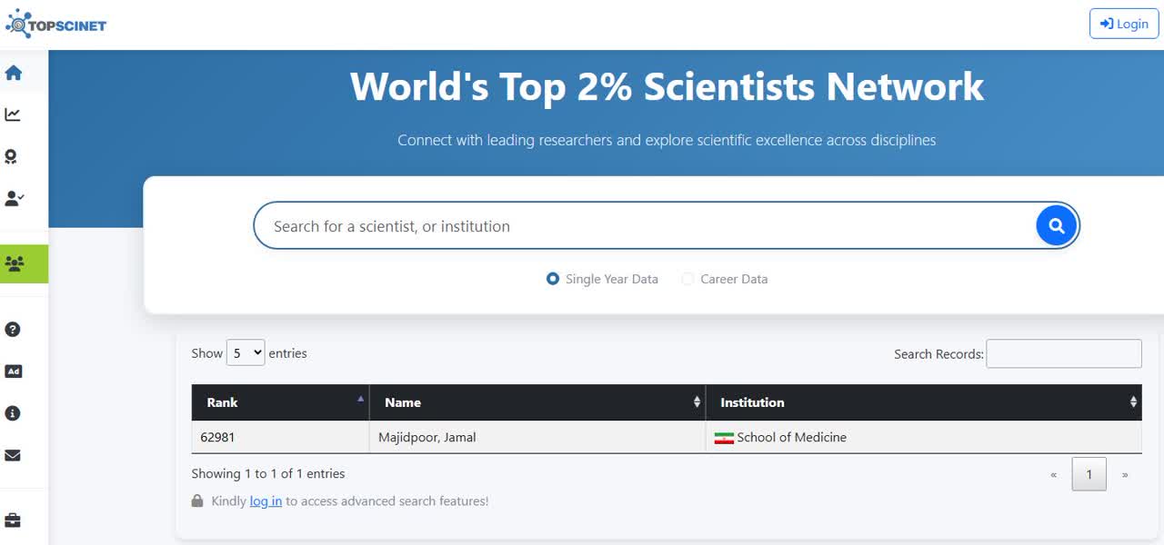Sort table by Rank column
This screenshot has height=545, width=1164.
coord(280,402)
